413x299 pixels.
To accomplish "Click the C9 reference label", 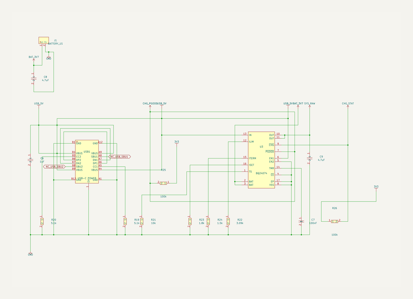I will point(321,157).
